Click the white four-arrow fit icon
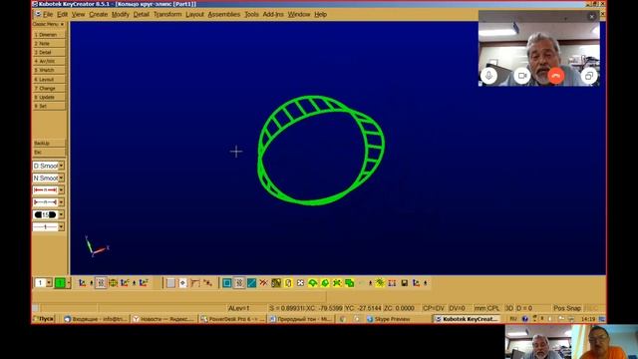The height and width of the screenshot is (359, 638). [x=300, y=283]
